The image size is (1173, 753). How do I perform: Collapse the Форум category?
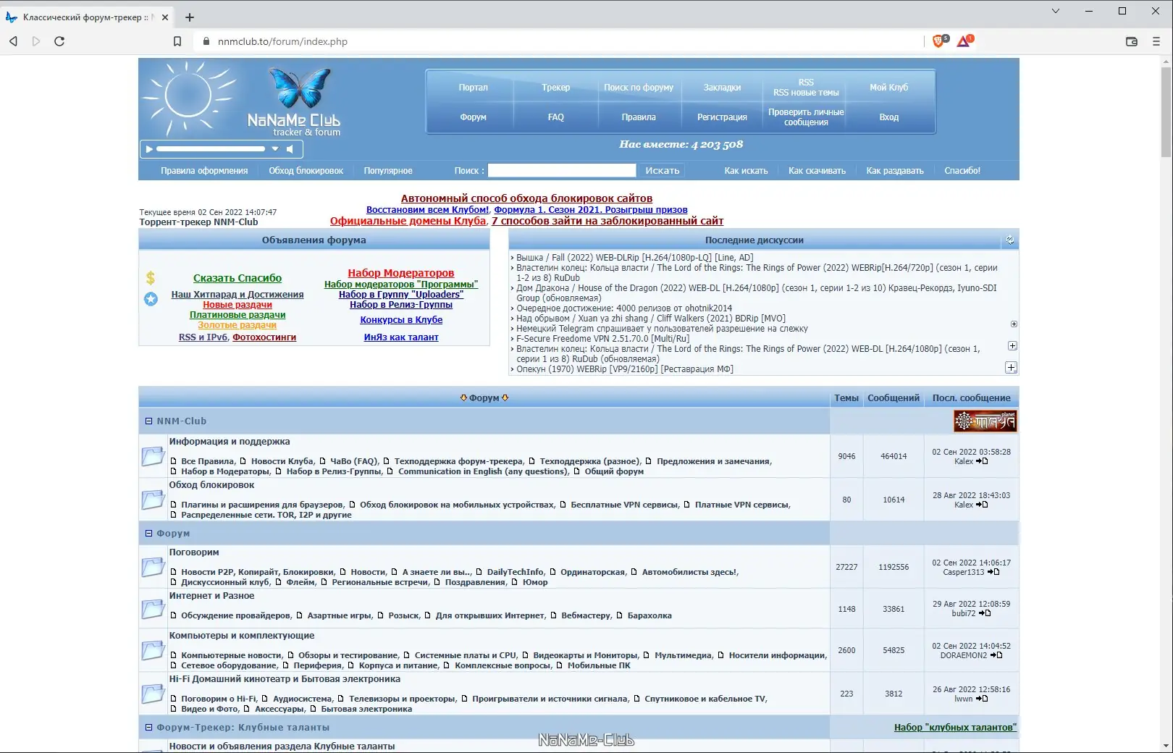[148, 533]
